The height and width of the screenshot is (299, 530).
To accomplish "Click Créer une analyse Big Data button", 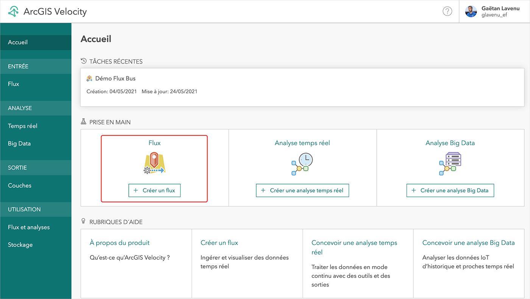I will pos(450,191).
